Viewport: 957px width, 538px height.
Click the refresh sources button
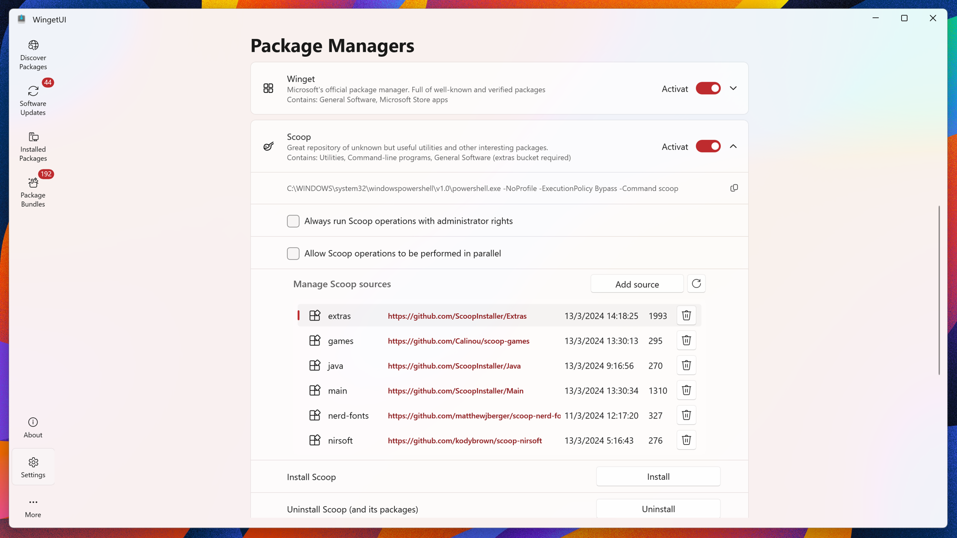[697, 284]
